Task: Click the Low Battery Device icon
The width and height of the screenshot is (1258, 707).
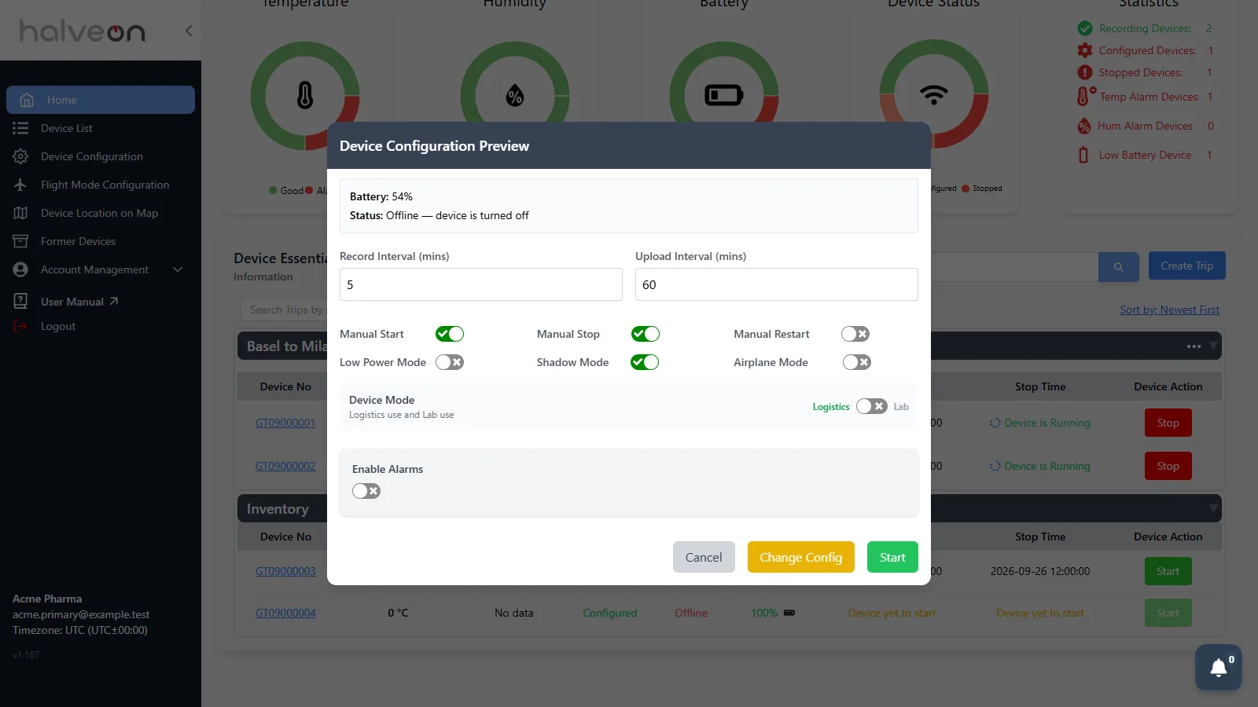Action: [1083, 155]
